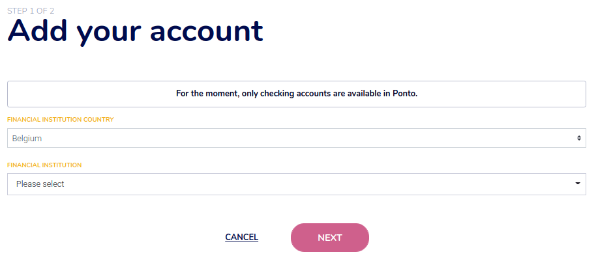
Task: Click the checking accounts notice banner
Action: click(297, 94)
